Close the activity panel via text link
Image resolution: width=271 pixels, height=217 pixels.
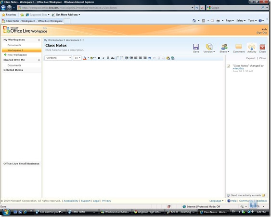(262, 58)
